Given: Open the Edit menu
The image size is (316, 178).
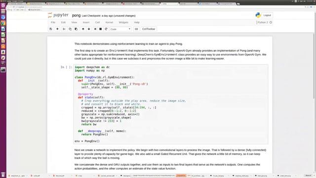Looking at the screenshot, I should click(63, 22).
